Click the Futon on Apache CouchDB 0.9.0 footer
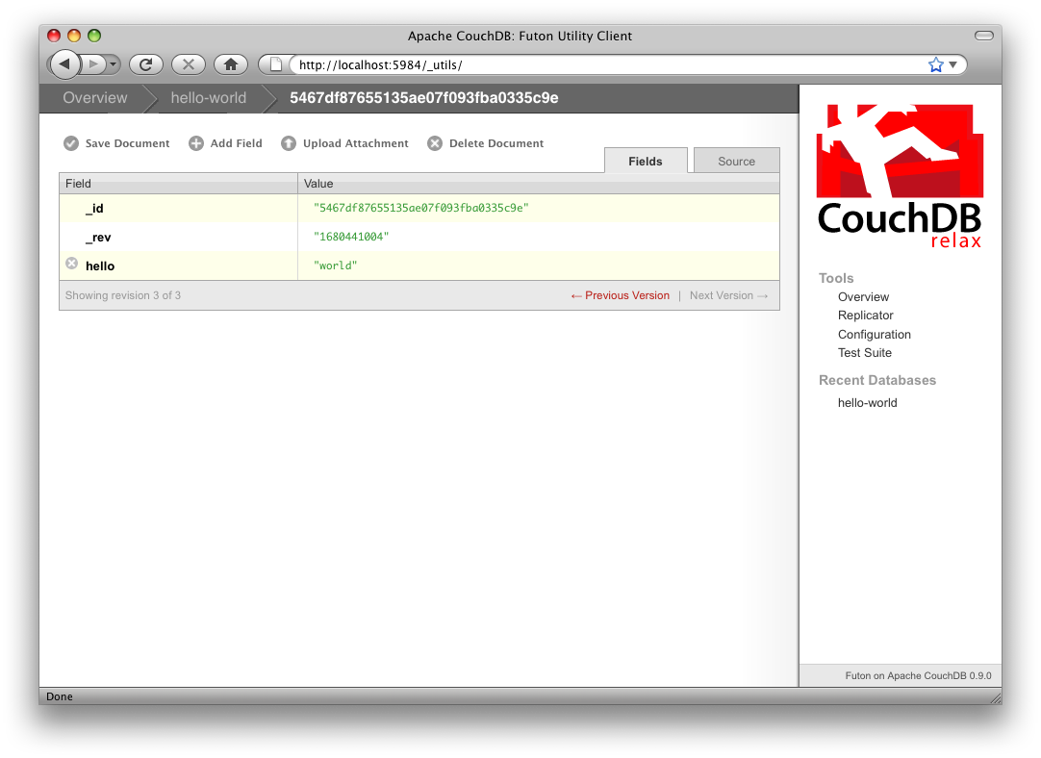The height and width of the screenshot is (758, 1041). [918, 675]
